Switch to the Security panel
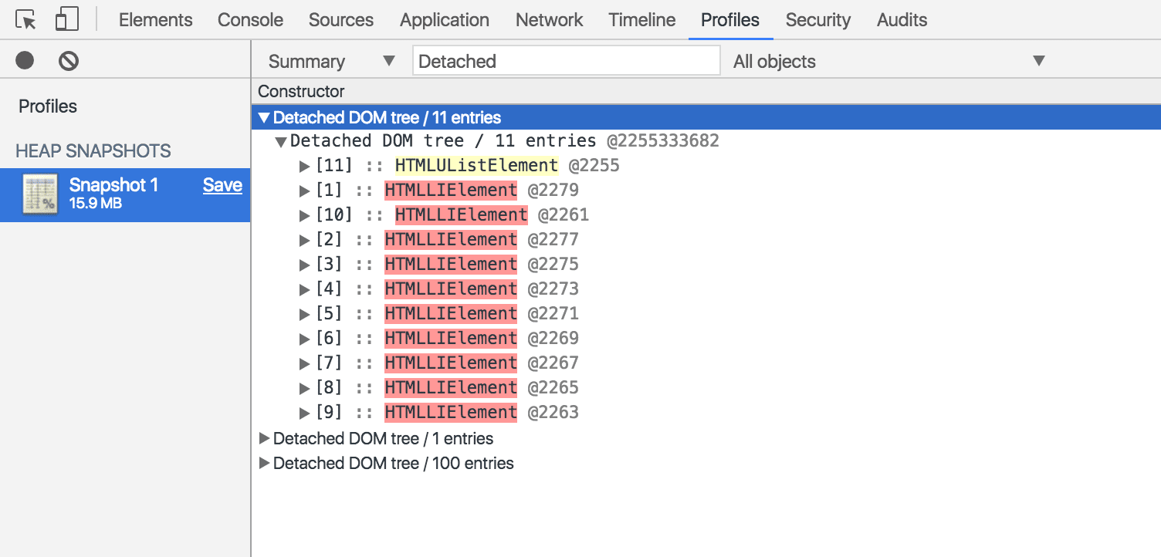Viewport: 1161px width, 557px height. [817, 19]
